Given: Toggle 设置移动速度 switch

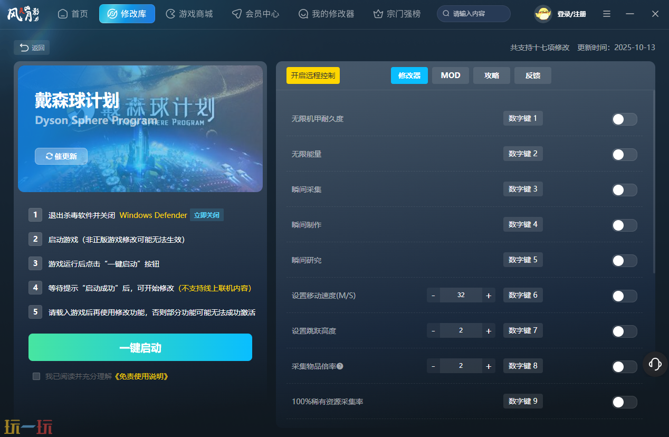Looking at the screenshot, I should click(625, 296).
